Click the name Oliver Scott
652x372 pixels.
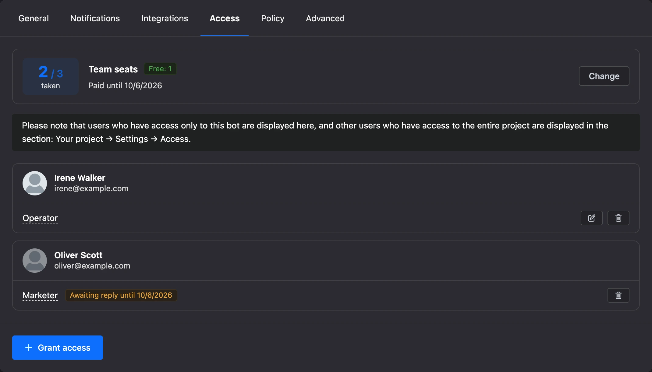click(78, 255)
